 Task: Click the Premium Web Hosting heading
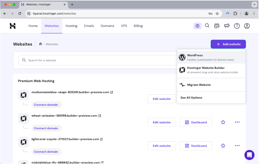[x=36, y=81]
